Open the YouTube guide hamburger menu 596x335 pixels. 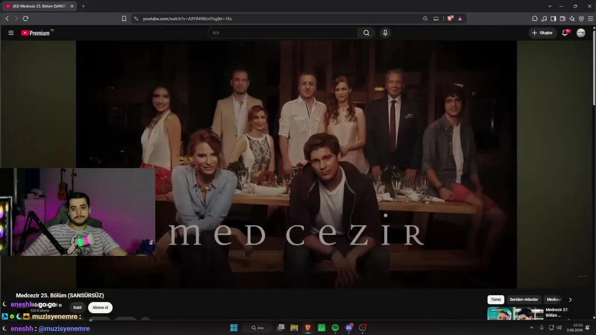pos(11,33)
